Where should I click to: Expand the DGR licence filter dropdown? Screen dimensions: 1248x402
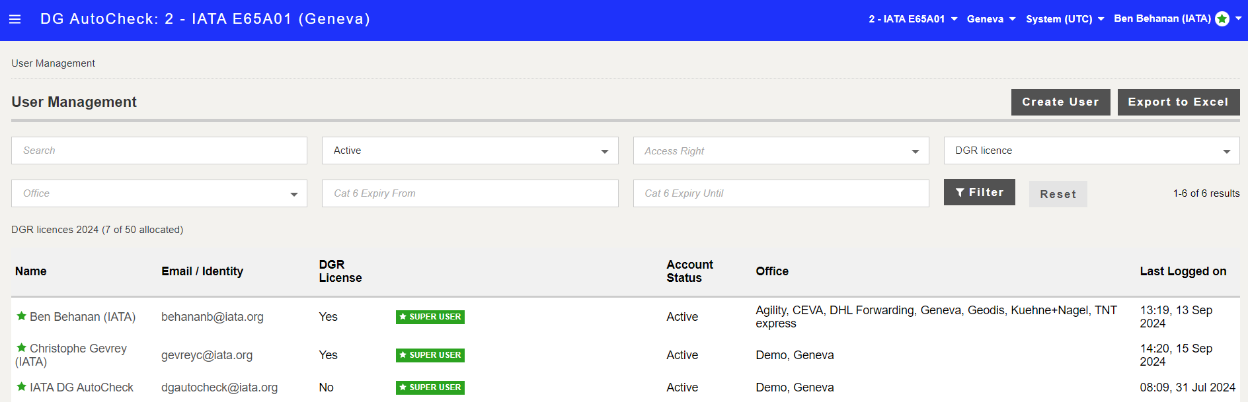[1091, 151]
